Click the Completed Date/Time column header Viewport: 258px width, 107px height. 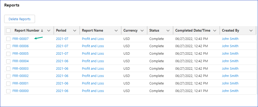coord(193,31)
